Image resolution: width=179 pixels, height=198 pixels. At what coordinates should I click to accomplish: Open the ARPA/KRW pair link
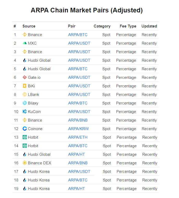click(x=78, y=129)
